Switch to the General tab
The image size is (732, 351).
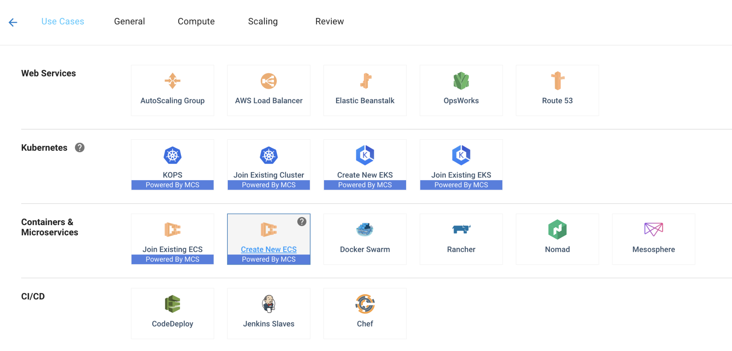[129, 22]
